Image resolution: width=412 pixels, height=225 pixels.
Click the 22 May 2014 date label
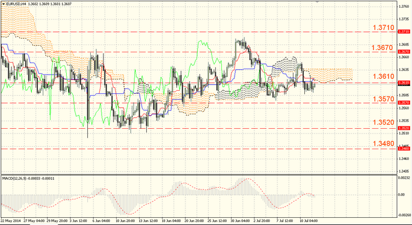coord(10,221)
